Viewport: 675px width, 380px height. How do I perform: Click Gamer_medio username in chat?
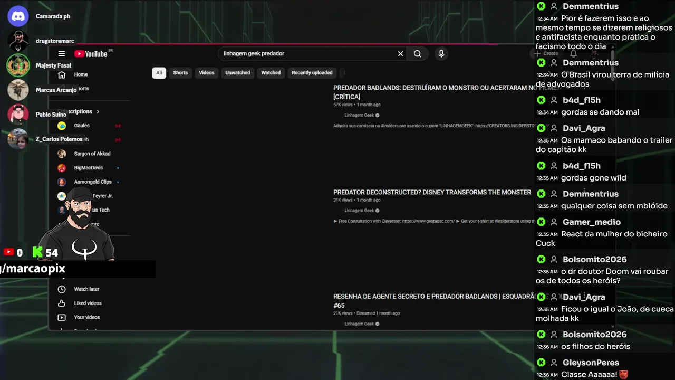591,222
